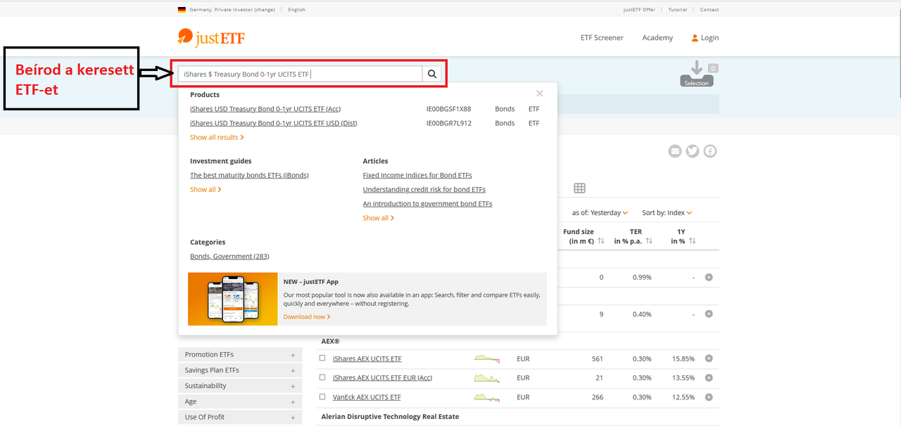The height and width of the screenshot is (426, 901).
Task: Switch to table grid view icon
Action: coord(579,188)
